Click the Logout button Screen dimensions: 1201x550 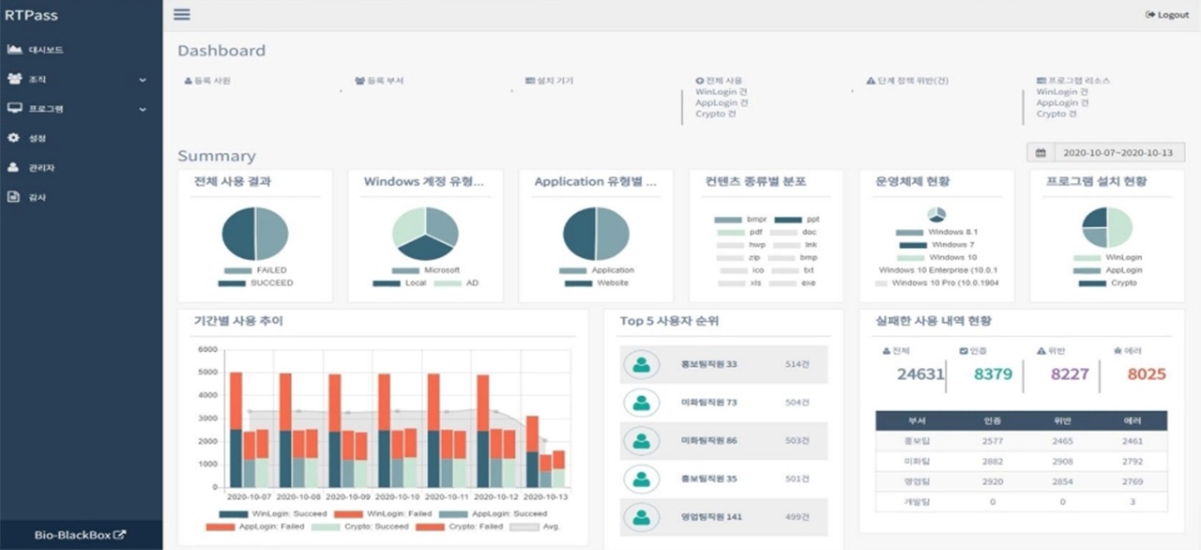(x=1167, y=15)
